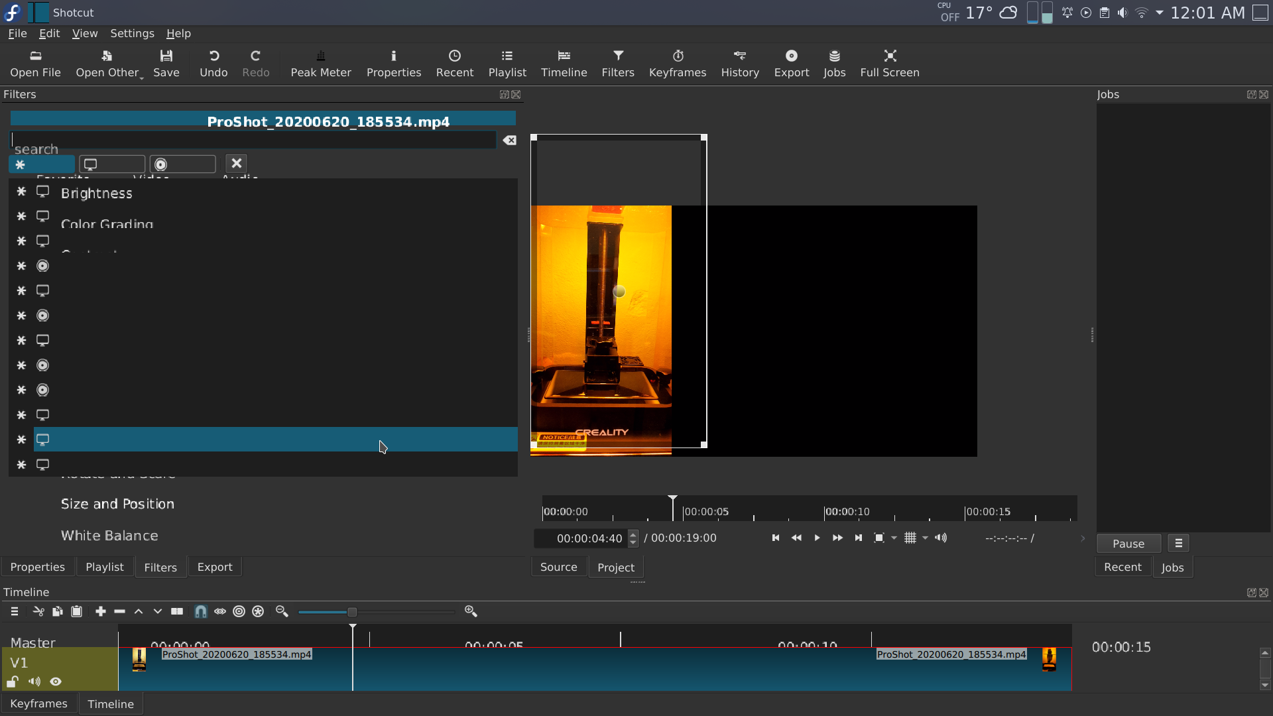Show the Favorite filters category

point(42,164)
